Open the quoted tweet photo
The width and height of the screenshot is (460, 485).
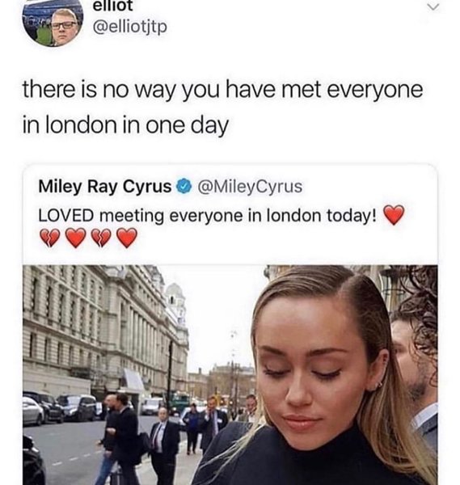coord(230,374)
